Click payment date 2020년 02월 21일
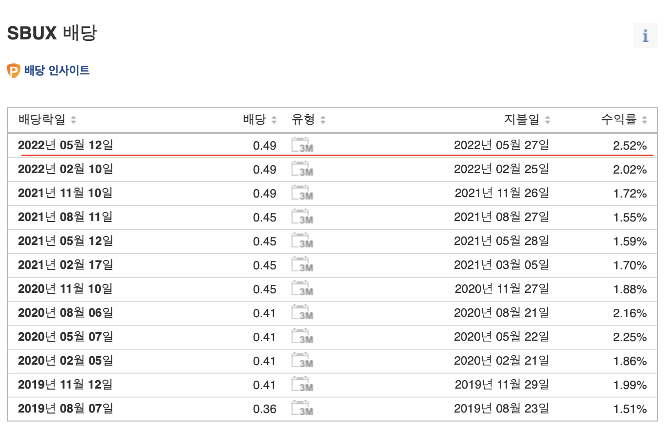The image size is (667, 431). click(502, 361)
